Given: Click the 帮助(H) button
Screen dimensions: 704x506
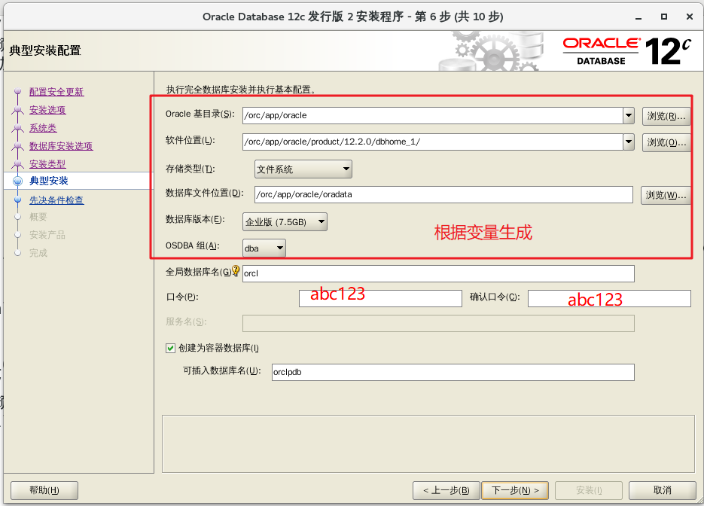Looking at the screenshot, I should 44,490.
